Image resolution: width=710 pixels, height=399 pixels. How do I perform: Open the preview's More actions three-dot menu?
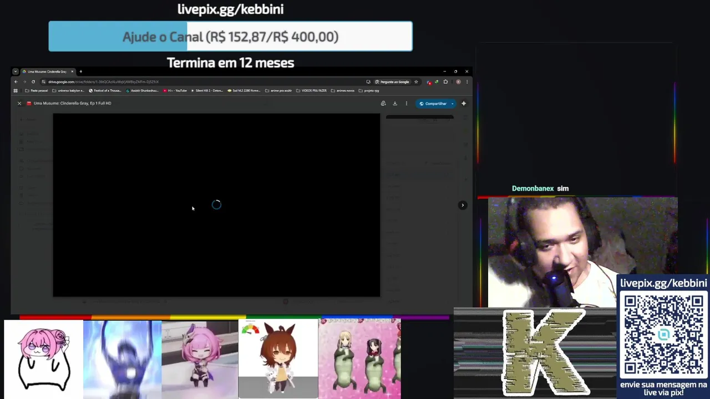coord(406,103)
